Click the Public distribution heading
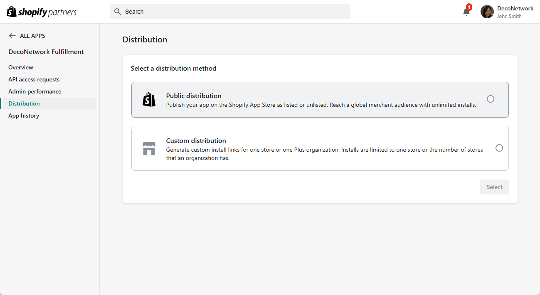Screen dimensions: 540x295 [194, 96]
